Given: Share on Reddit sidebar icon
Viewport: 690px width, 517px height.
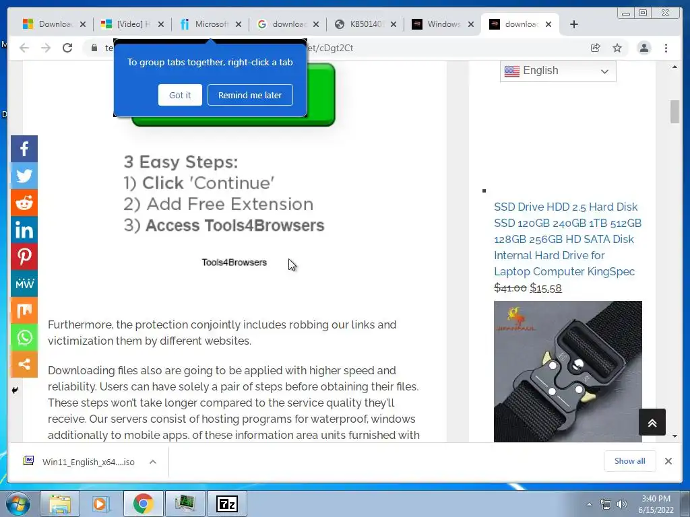Looking at the screenshot, I should click(24, 203).
